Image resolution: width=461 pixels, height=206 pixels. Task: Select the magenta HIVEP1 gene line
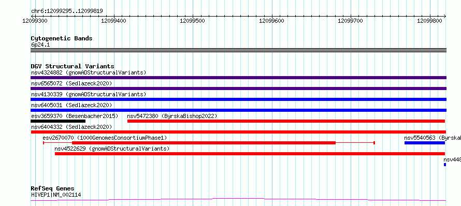click(238, 200)
